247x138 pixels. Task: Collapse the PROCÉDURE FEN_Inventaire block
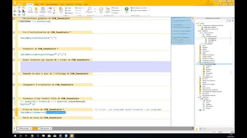pyautogui.click(x=19, y=21)
